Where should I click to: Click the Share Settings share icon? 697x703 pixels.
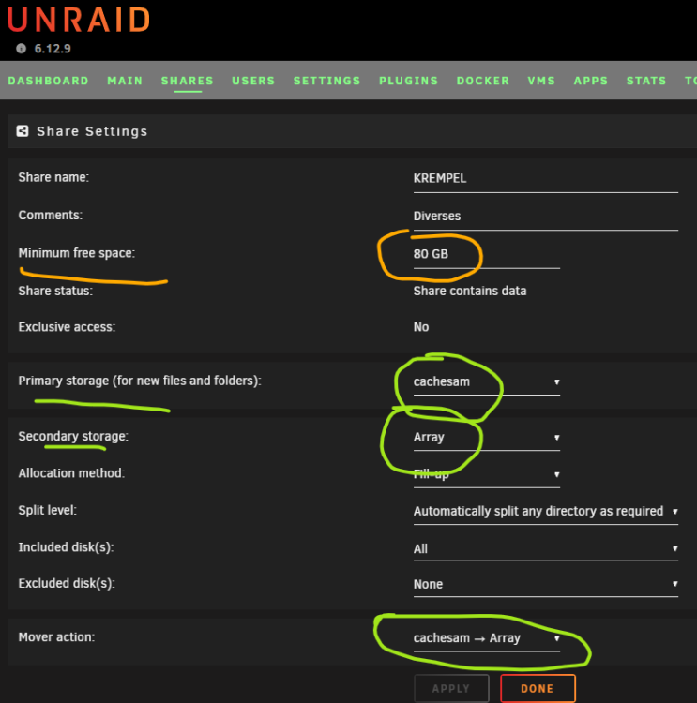coord(23,131)
